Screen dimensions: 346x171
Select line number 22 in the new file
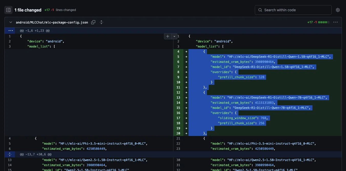178,144
